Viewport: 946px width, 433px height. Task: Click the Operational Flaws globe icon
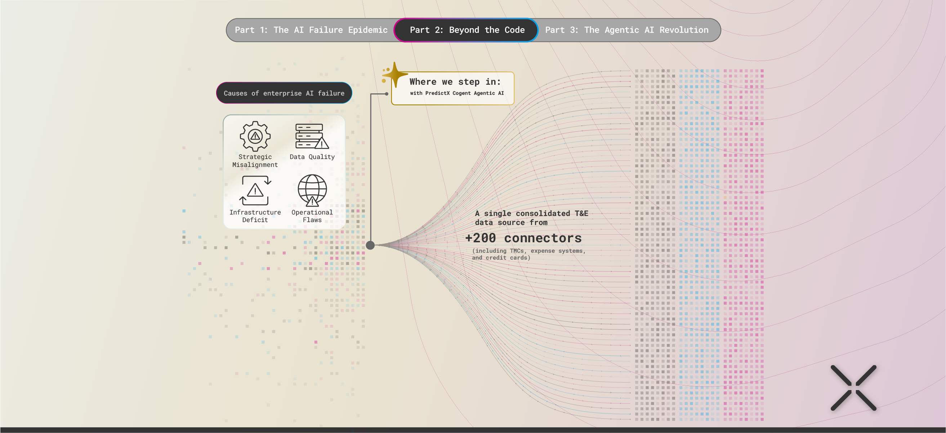click(312, 190)
